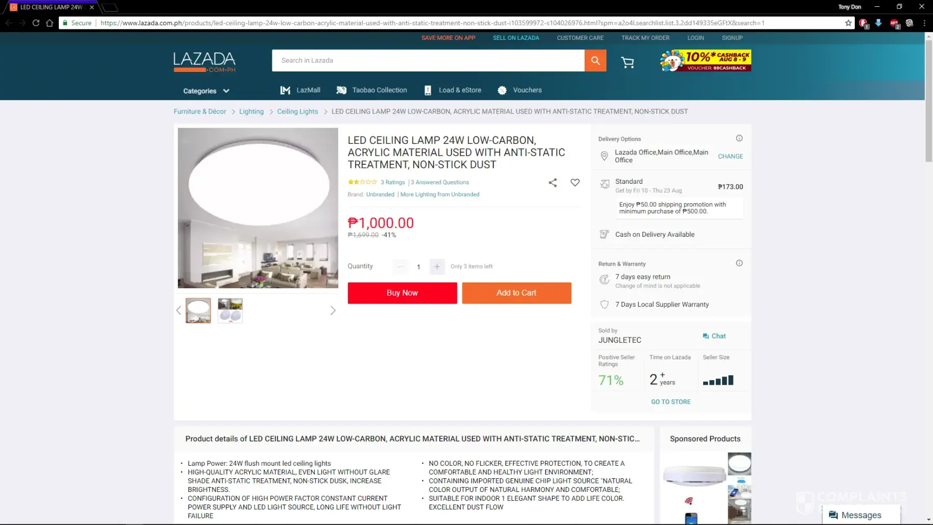Open More Lighting from Unbranded link
933x525 pixels.
(x=440, y=194)
